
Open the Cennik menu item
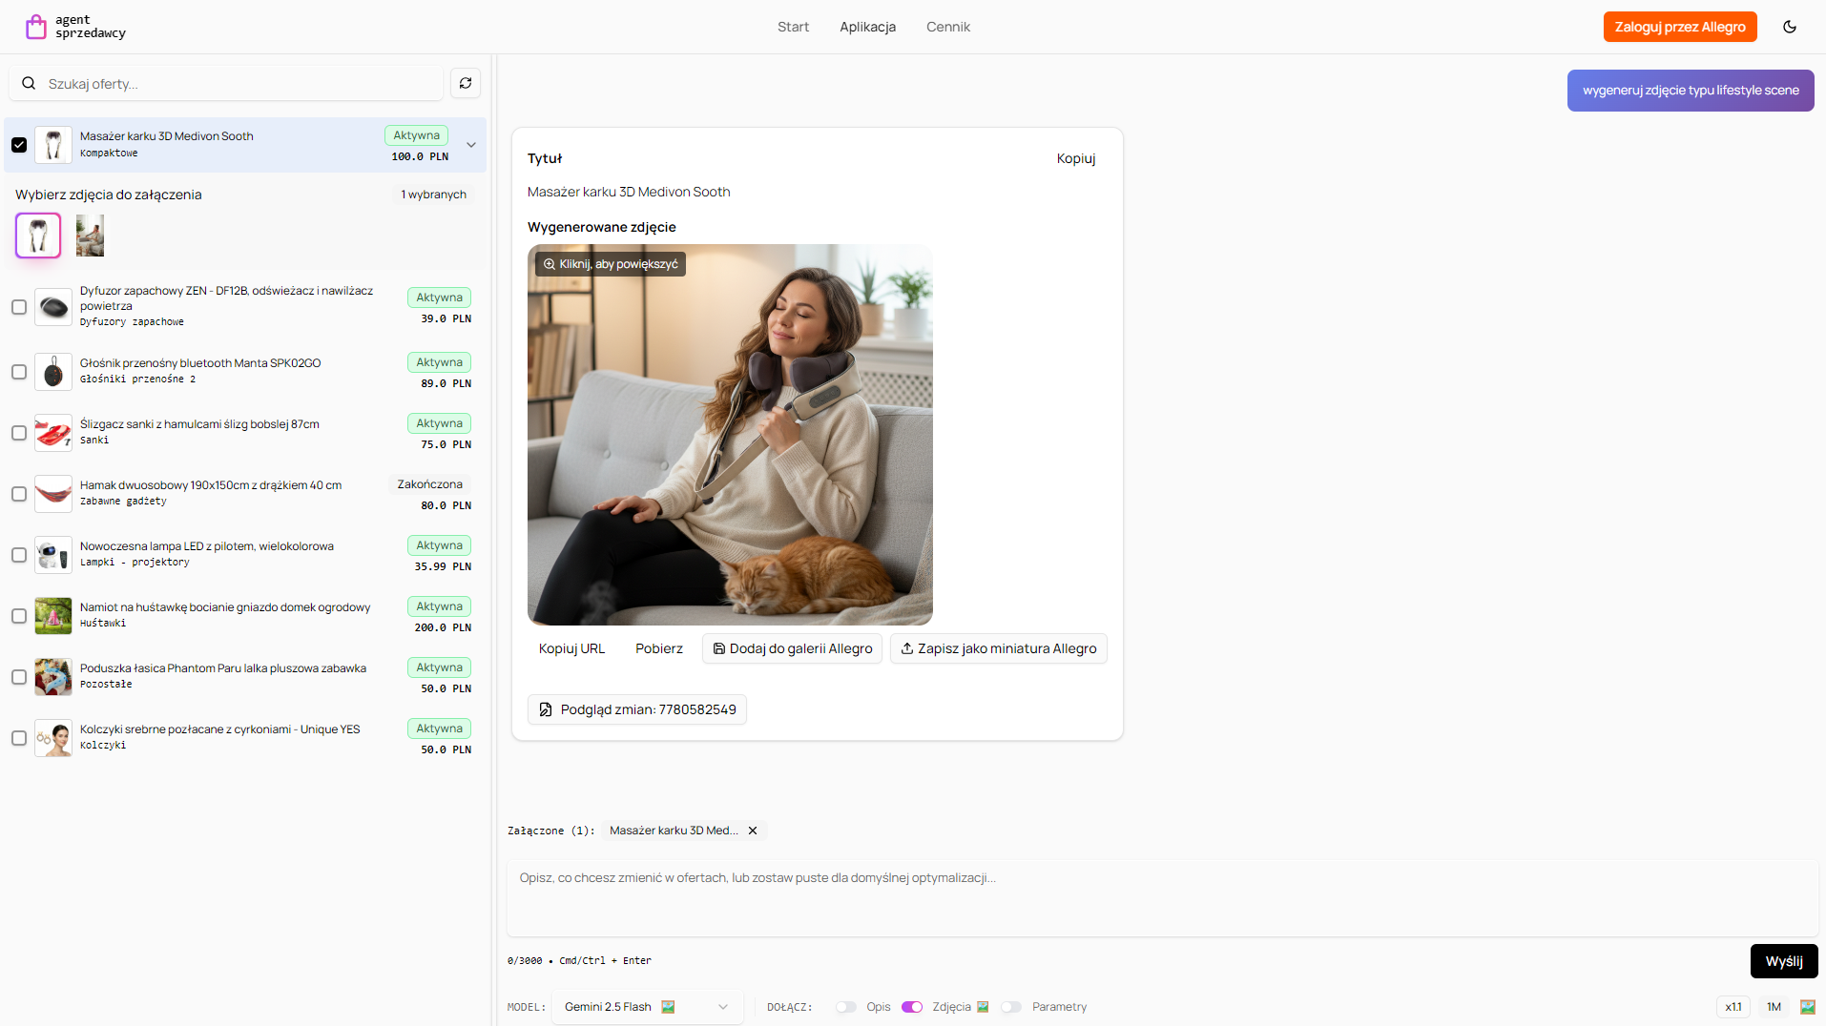pyautogui.click(x=947, y=27)
